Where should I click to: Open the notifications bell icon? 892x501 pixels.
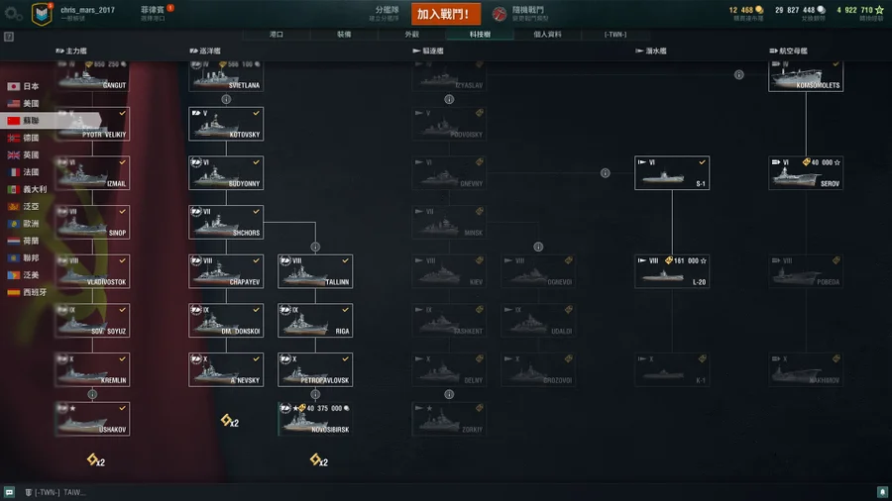coord(882,492)
